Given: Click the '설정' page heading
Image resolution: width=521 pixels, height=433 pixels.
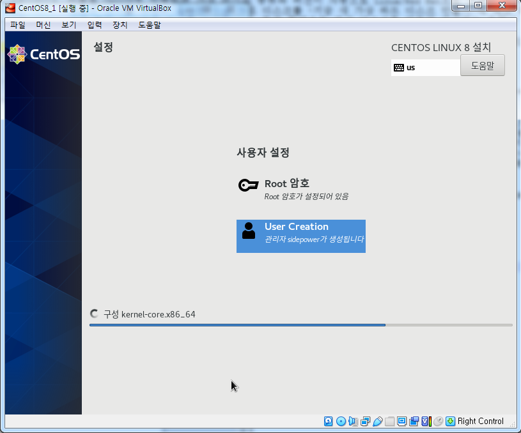Looking at the screenshot, I should coord(103,47).
